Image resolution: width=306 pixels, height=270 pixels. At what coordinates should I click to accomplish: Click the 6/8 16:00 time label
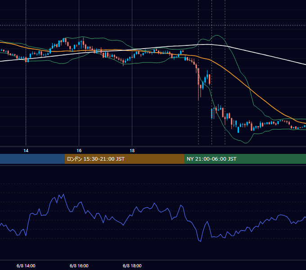pyautogui.click(x=79, y=265)
